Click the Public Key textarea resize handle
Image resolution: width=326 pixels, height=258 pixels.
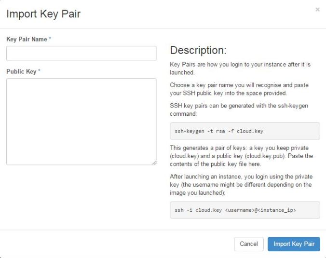pyautogui.click(x=154, y=163)
